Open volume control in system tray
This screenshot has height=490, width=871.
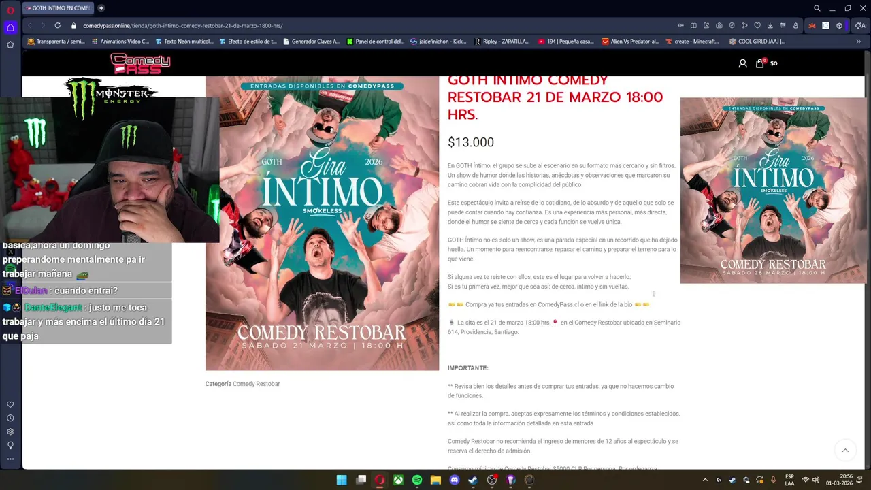pos(815,480)
